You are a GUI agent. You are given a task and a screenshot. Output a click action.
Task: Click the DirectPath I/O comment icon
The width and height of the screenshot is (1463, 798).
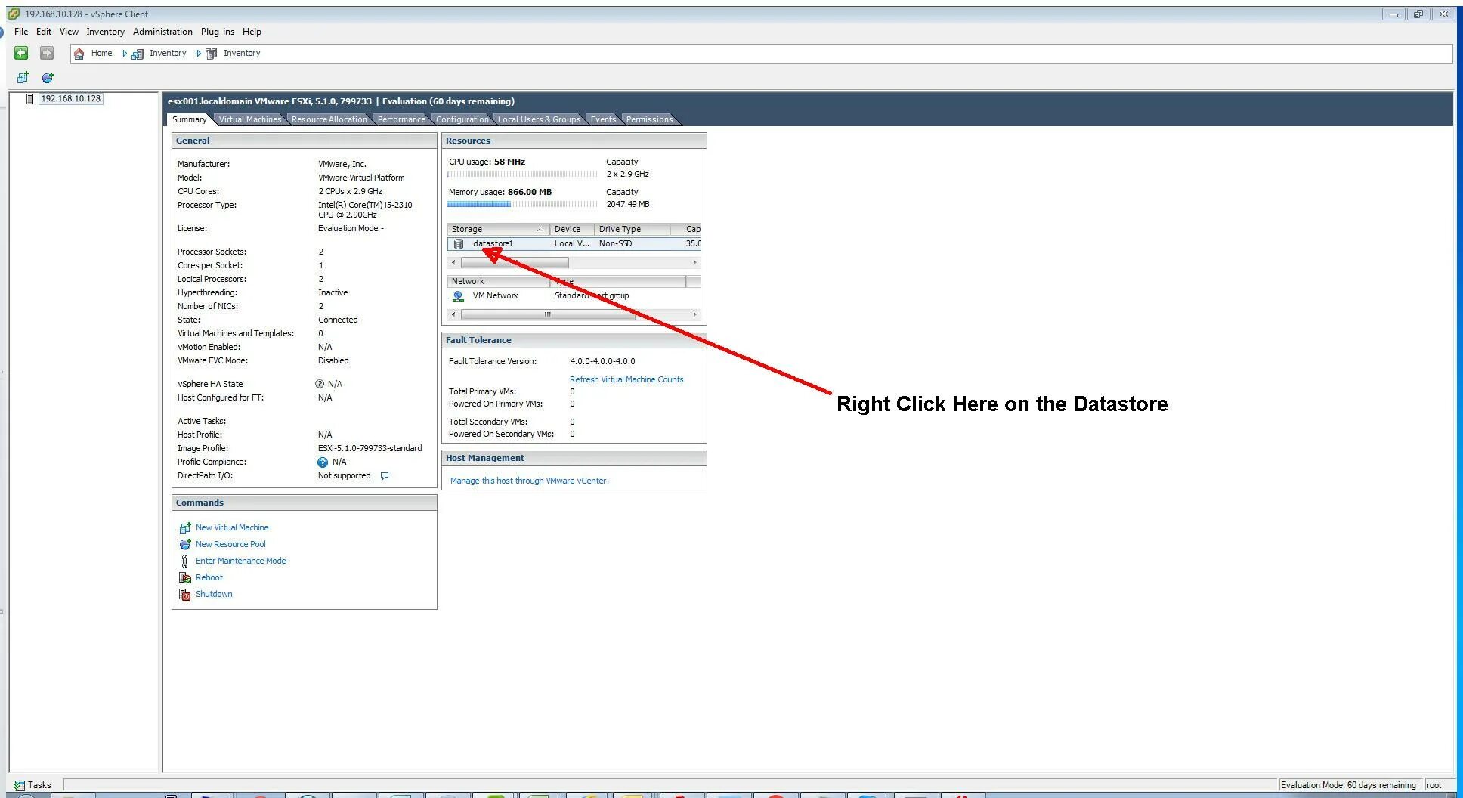[x=385, y=476]
